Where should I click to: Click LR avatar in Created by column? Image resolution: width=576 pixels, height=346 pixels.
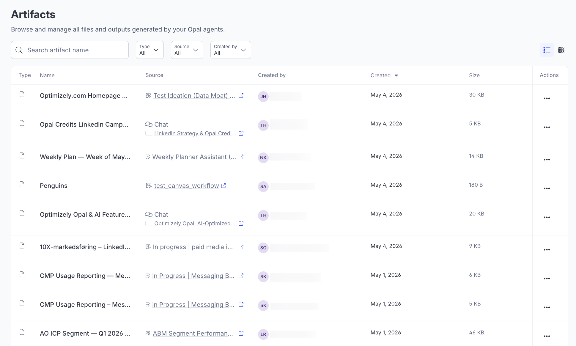[x=263, y=334]
